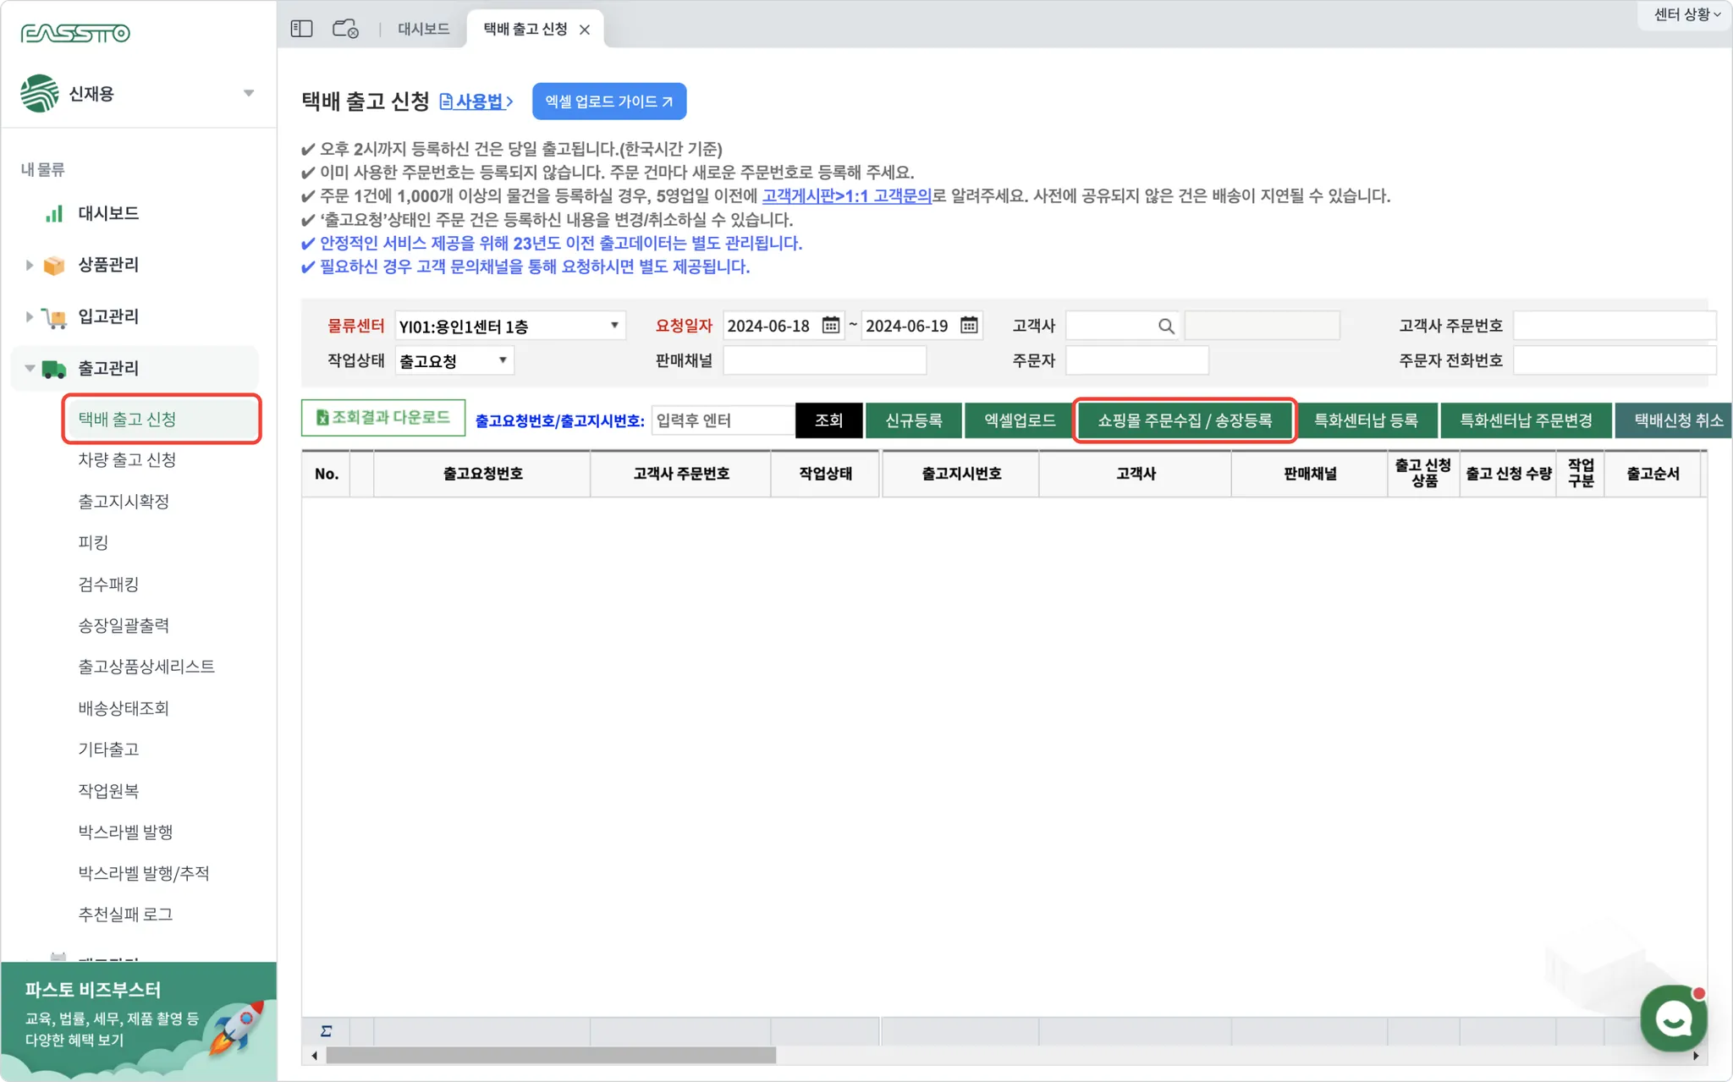The image size is (1733, 1082).
Task: Open the chat support bubble
Action: (1673, 1018)
